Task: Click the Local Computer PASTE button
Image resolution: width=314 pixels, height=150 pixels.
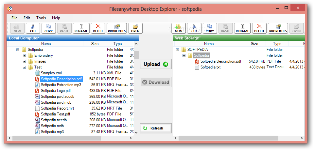Action: [x=64, y=28]
